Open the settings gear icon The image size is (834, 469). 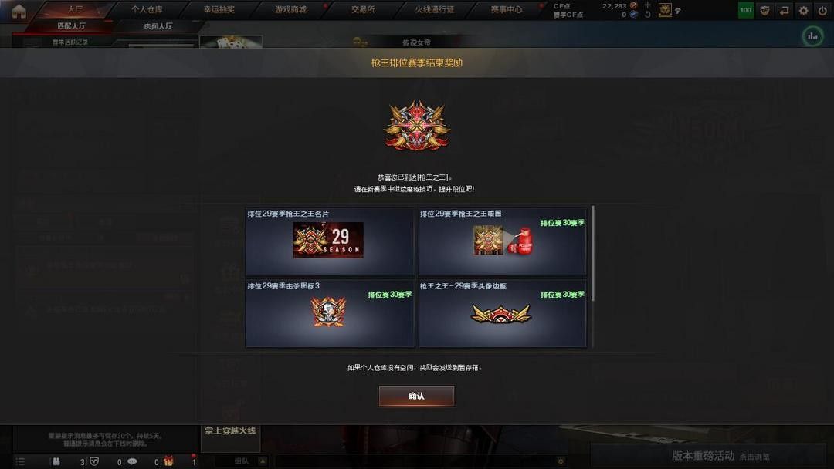point(804,10)
